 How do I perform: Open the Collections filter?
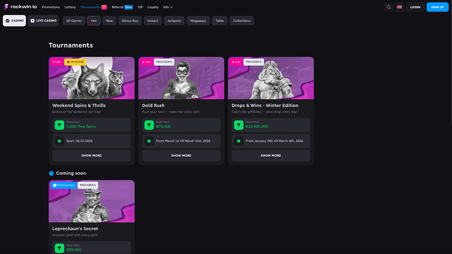(242, 21)
